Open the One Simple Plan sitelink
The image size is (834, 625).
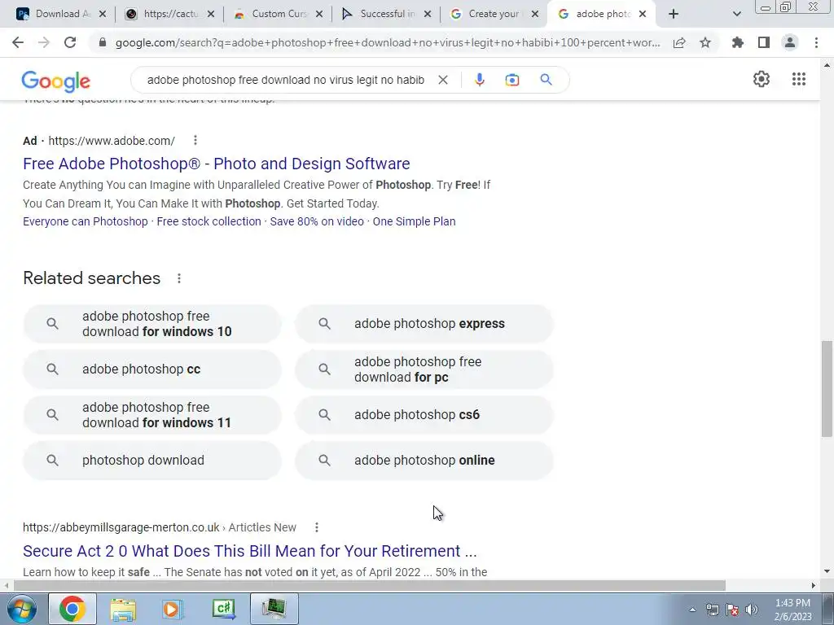[414, 221]
